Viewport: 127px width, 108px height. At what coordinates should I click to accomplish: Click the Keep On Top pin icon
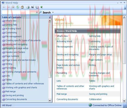[42, 7]
